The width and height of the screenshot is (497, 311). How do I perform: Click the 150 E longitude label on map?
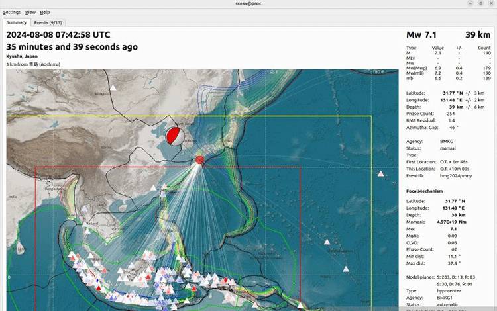272,72
